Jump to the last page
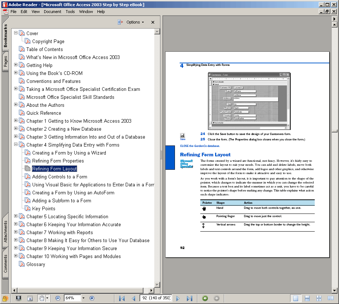Screen dimensions: 339x304 coord(190,298)
